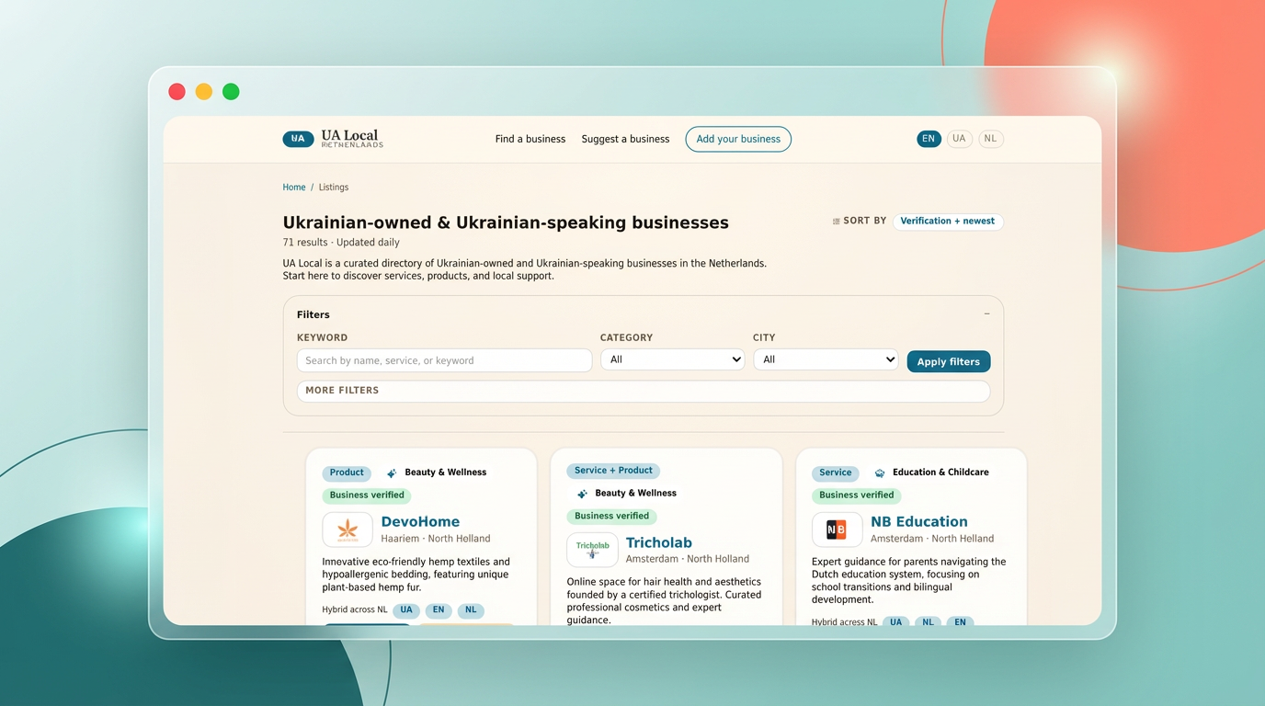The image size is (1265, 706).
Task: Navigate to Home via the breadcrumb
Action: coord(293,187)
